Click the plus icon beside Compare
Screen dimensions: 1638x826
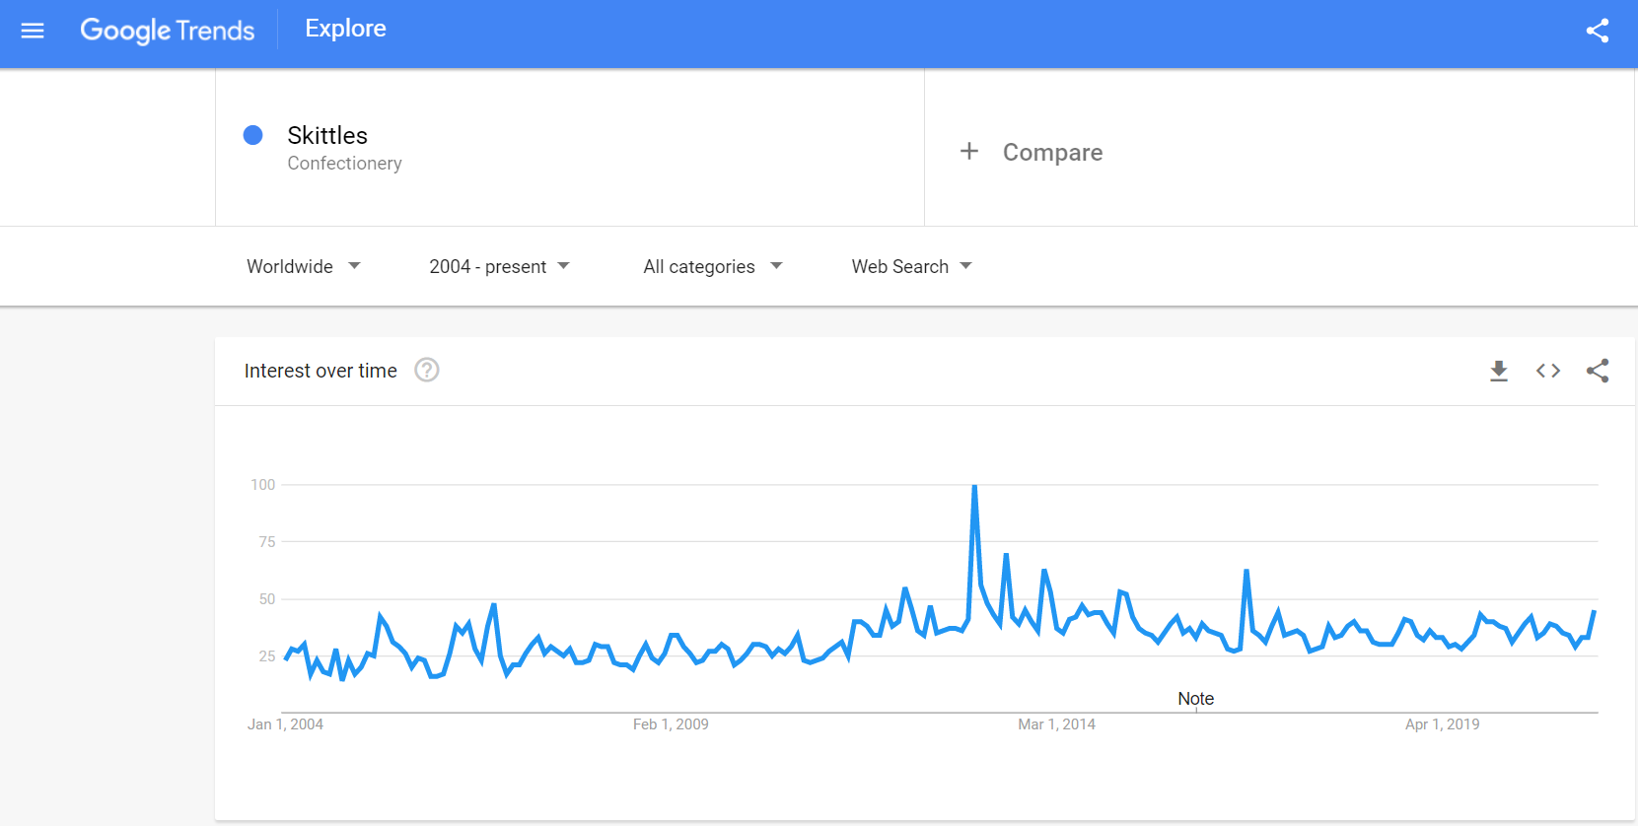[x=969, y=151]
